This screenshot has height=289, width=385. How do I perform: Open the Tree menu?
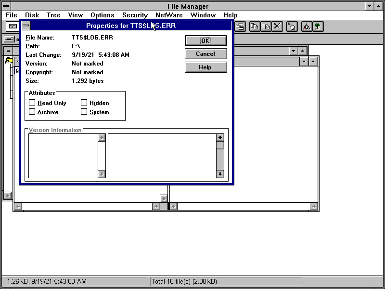coord(53,15)
